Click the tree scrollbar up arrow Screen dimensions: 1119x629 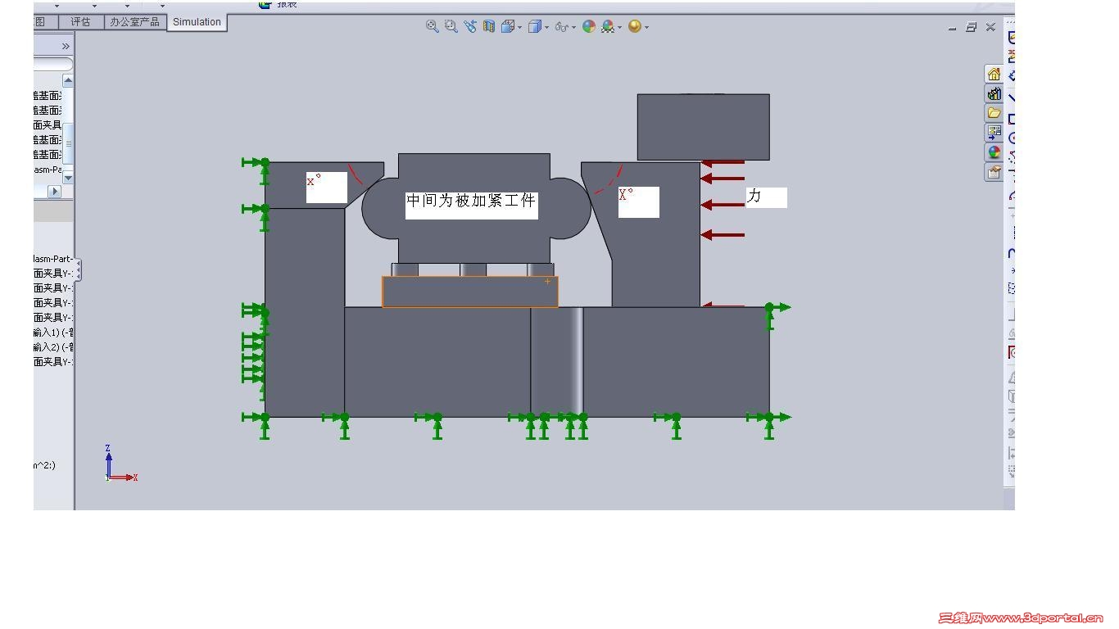68,80
